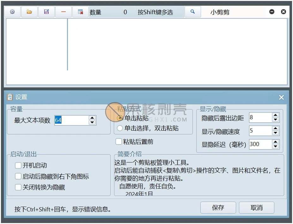Click the 按下Ctrl+Shift+回车 hint text
This screenshot has width=293, height=224.
(63, 209)
